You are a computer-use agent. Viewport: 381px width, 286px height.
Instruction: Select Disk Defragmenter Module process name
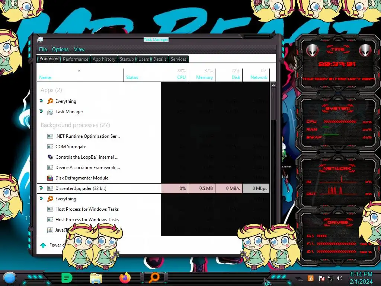pos(82,178)
